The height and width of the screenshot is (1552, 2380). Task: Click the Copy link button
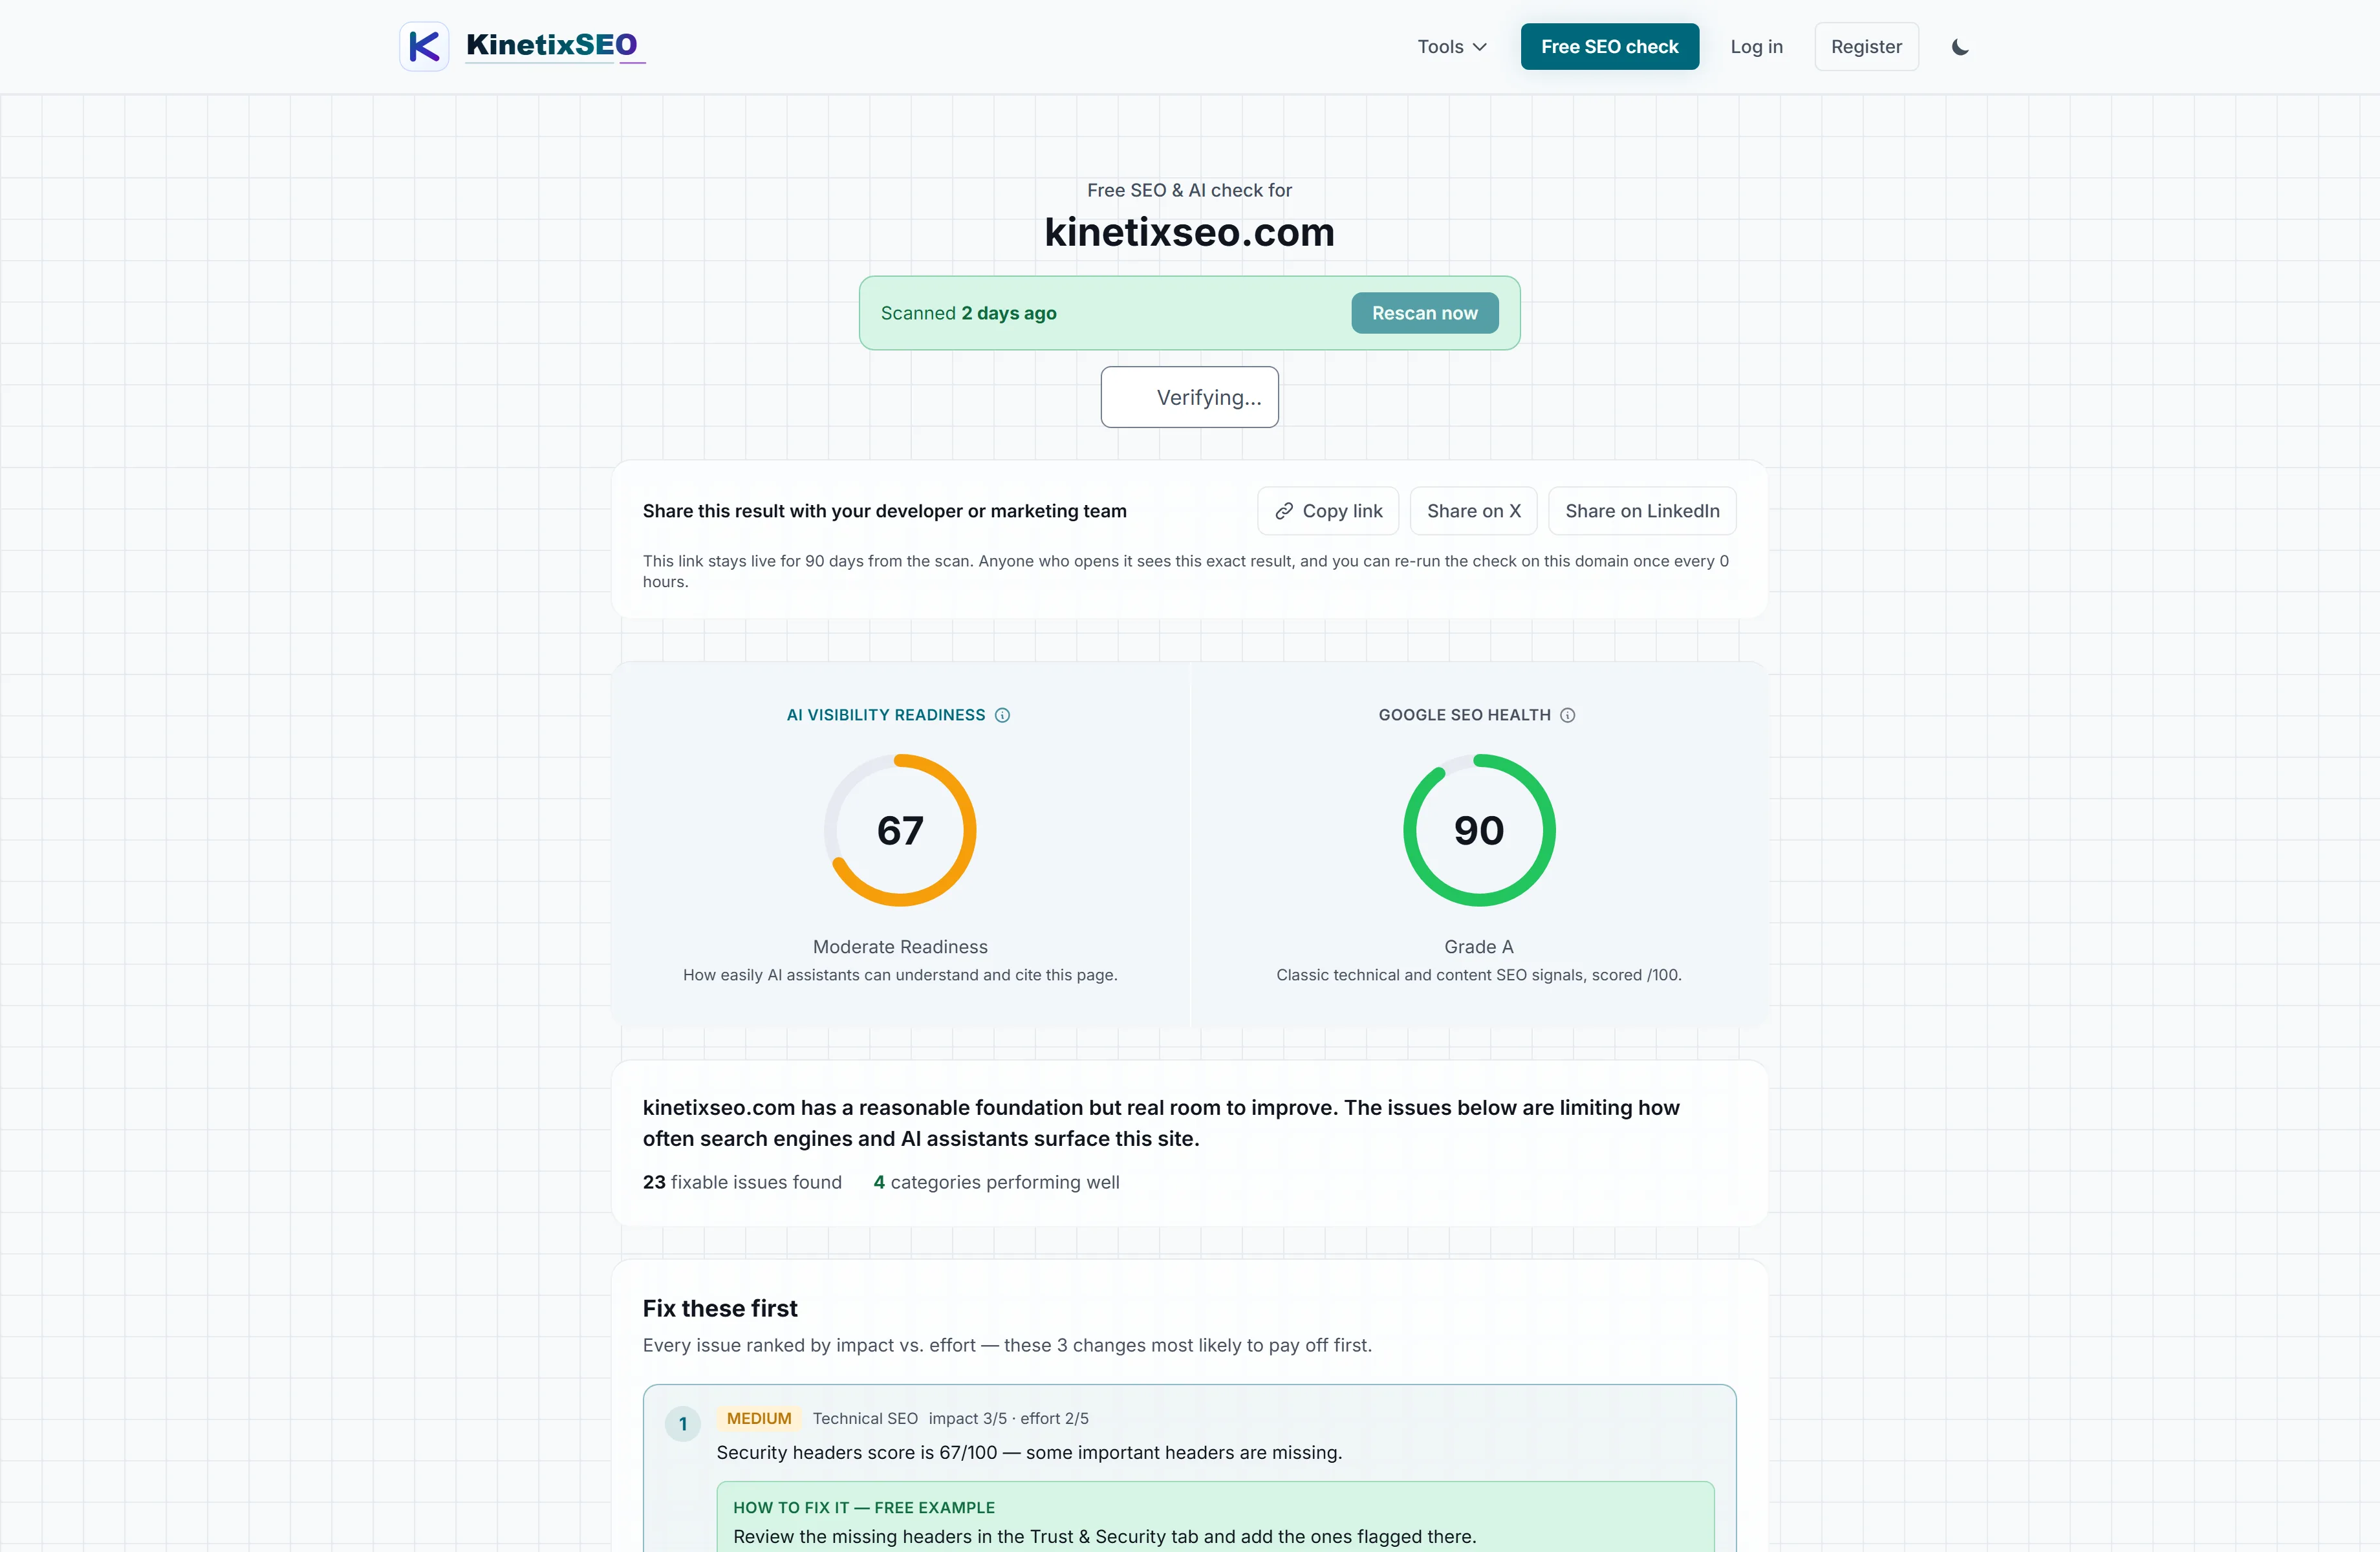point(1328,511)
